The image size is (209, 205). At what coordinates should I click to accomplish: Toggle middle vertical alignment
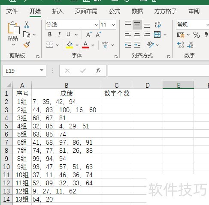(137, 24)
